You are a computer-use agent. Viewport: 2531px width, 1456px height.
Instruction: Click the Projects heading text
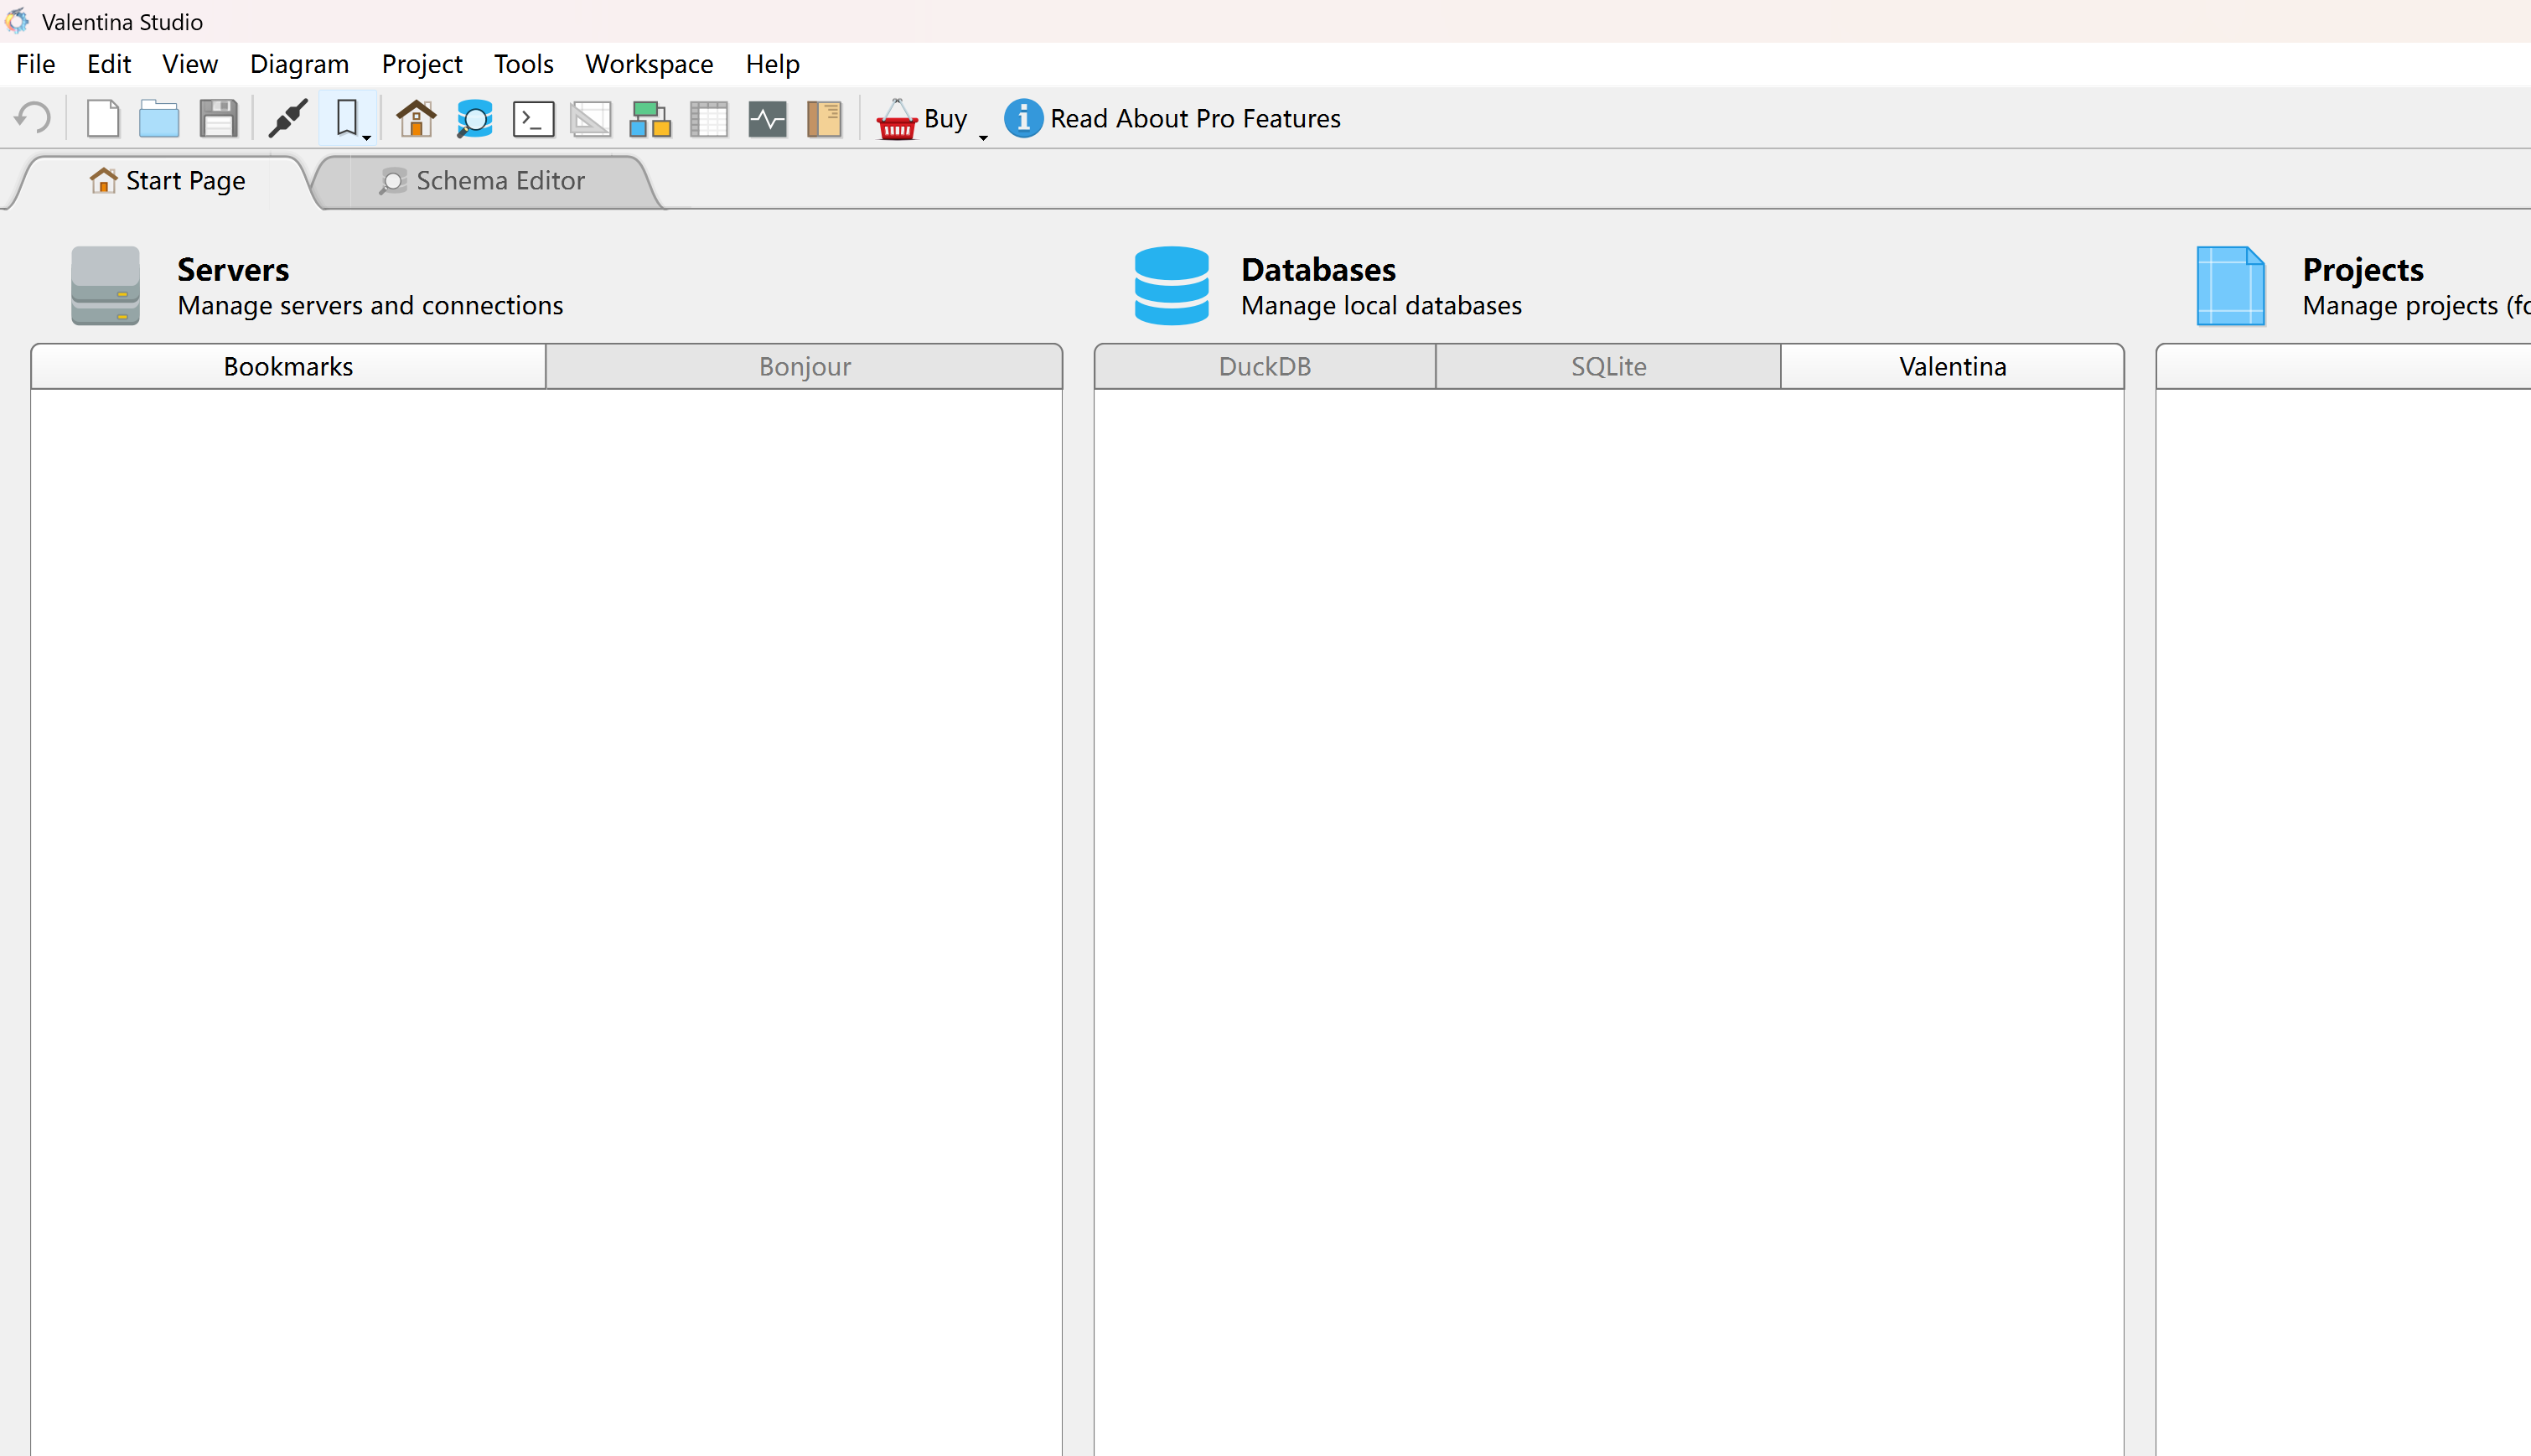coord(2363,270)
